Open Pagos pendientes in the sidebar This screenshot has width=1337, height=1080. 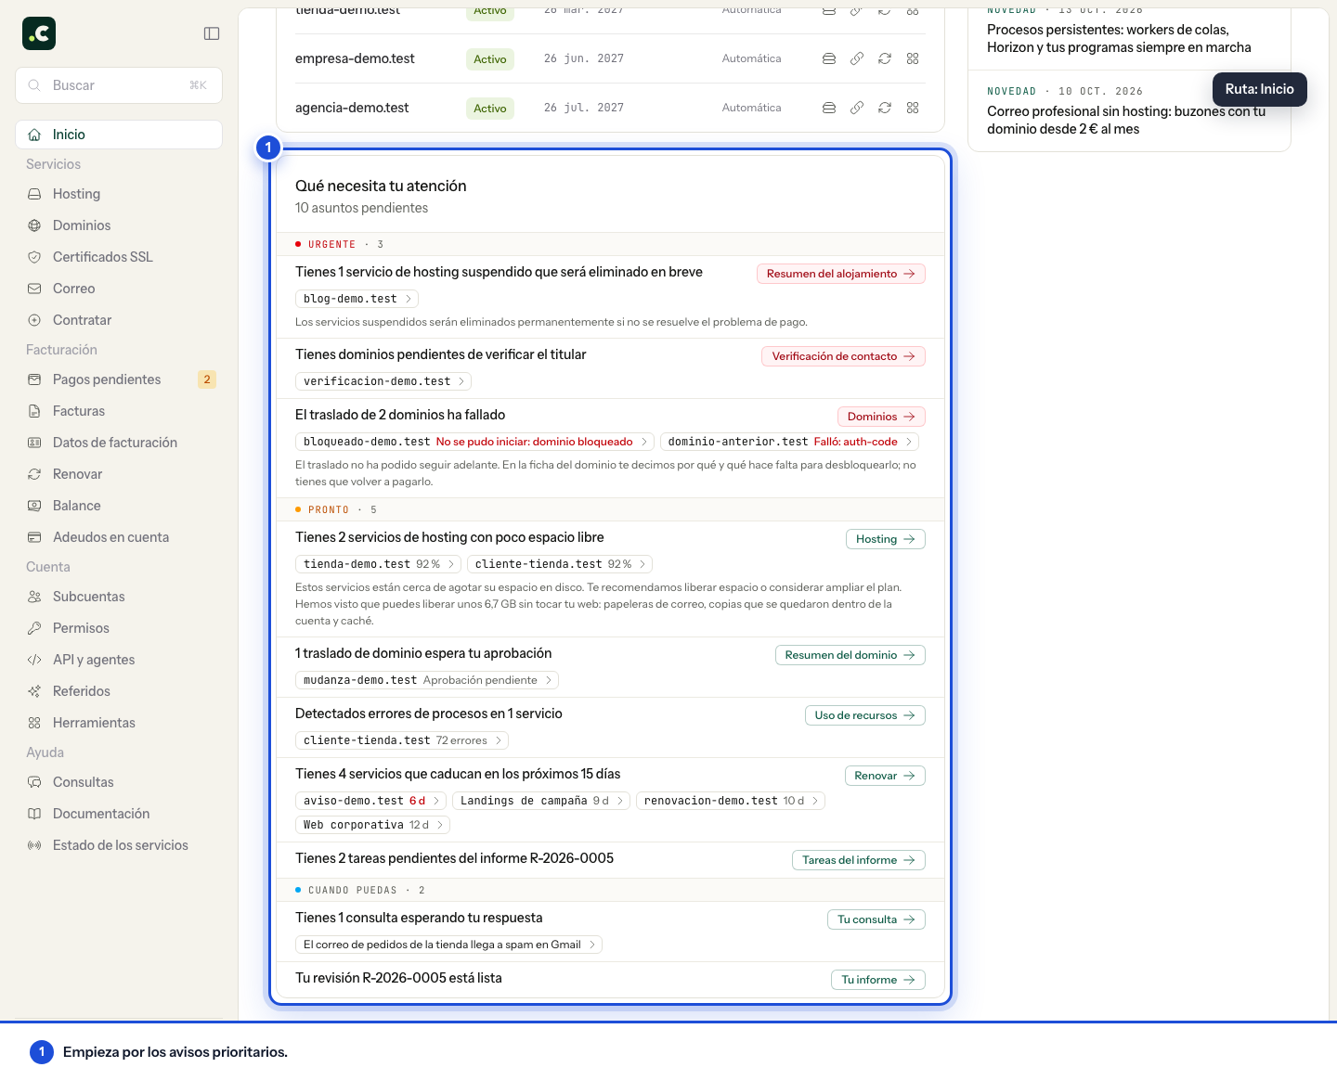coord(119,379)
